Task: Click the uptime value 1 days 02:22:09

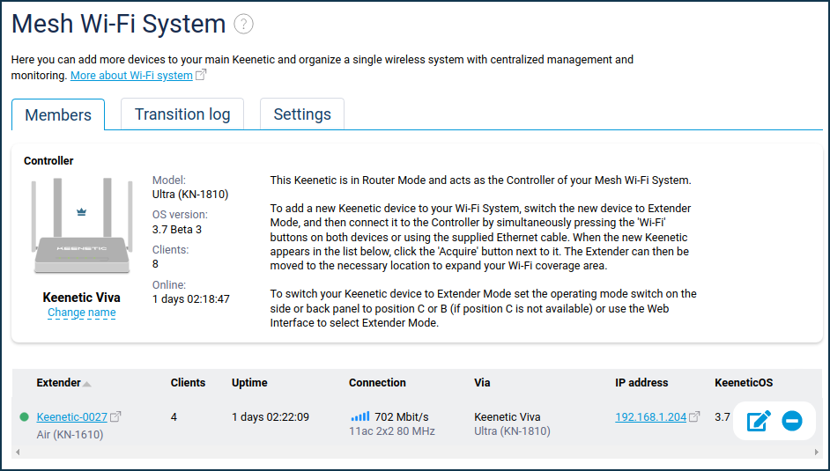Action: point(270,417)
